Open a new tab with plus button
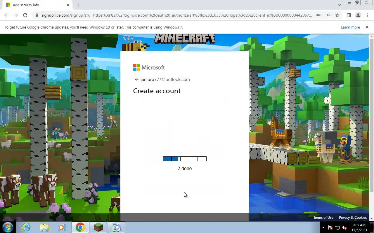374x233 pixels. point(79,5)
